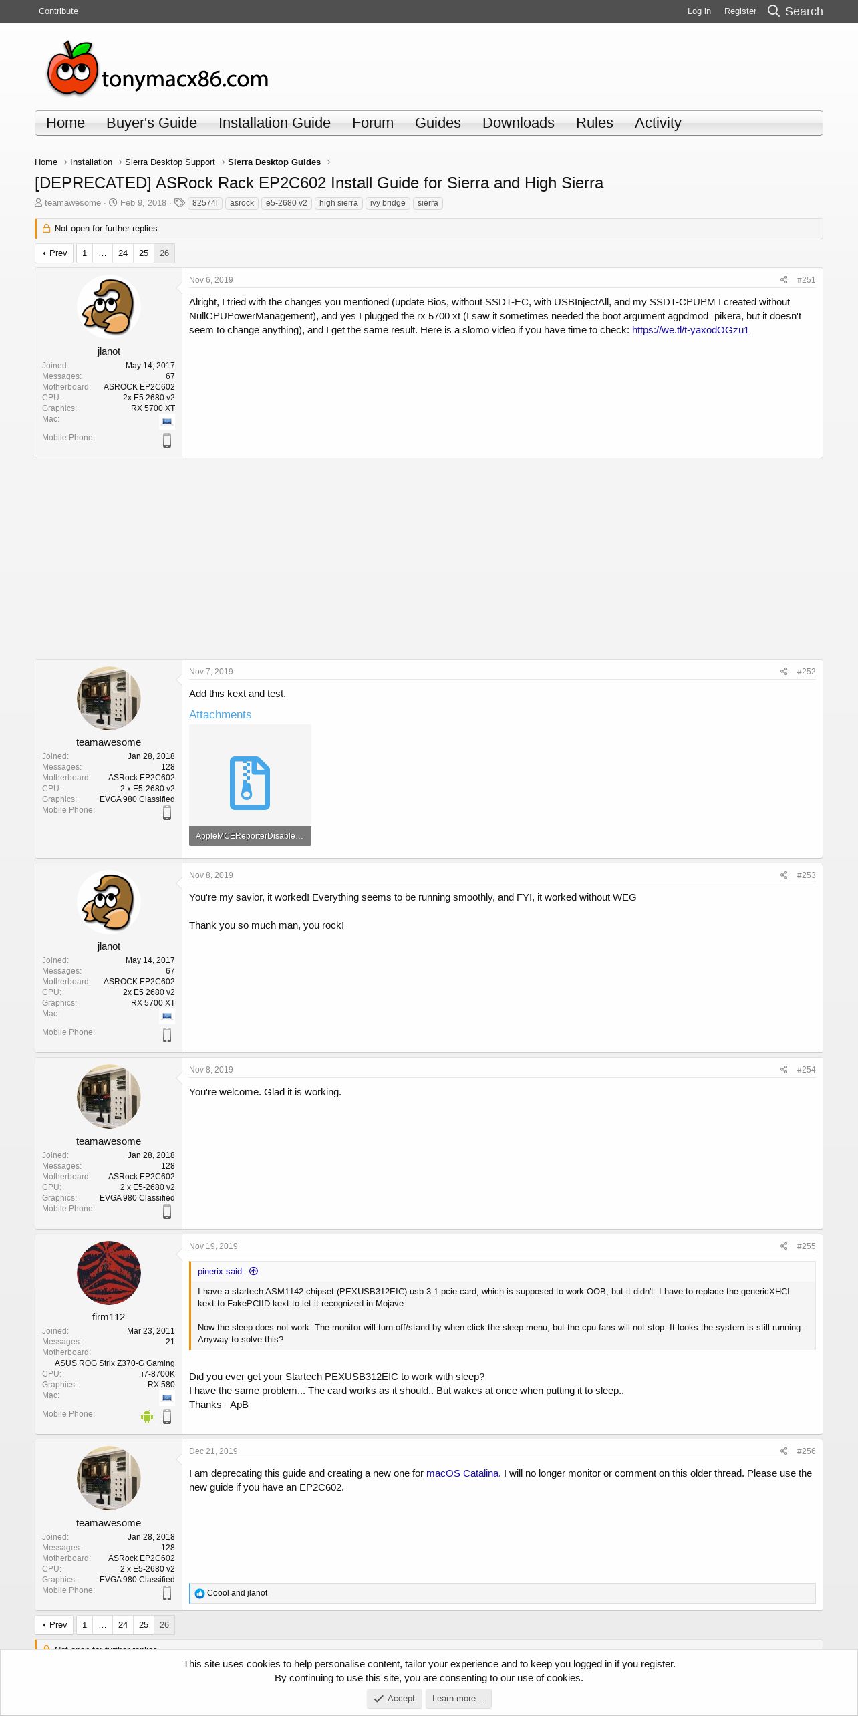
Task: Click jlanot's avatar in post #251
Action: coord(109,307)
